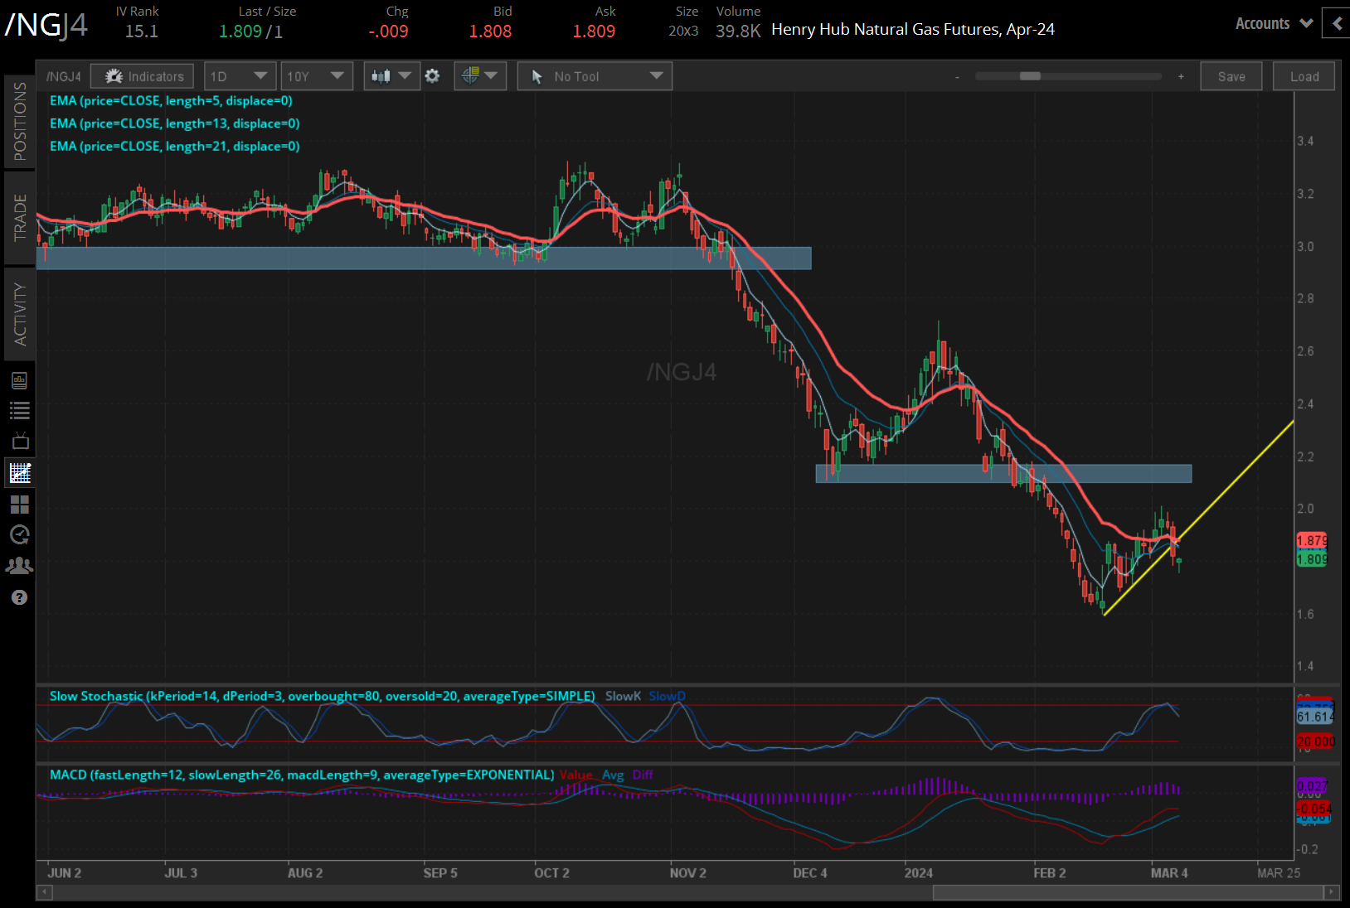
Task: Open the four-square layout icon
Action: [20, 504]
